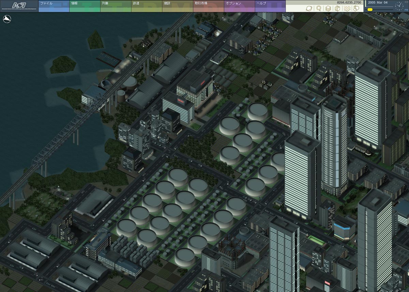The height and width of the screenshot is (292, 409).
Task: Click the stacked horizontal layers icon
Action: pos(328,9)
